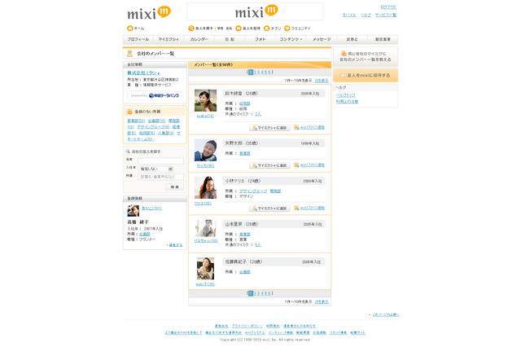Open the 足あと tab

tap(352, 39)
